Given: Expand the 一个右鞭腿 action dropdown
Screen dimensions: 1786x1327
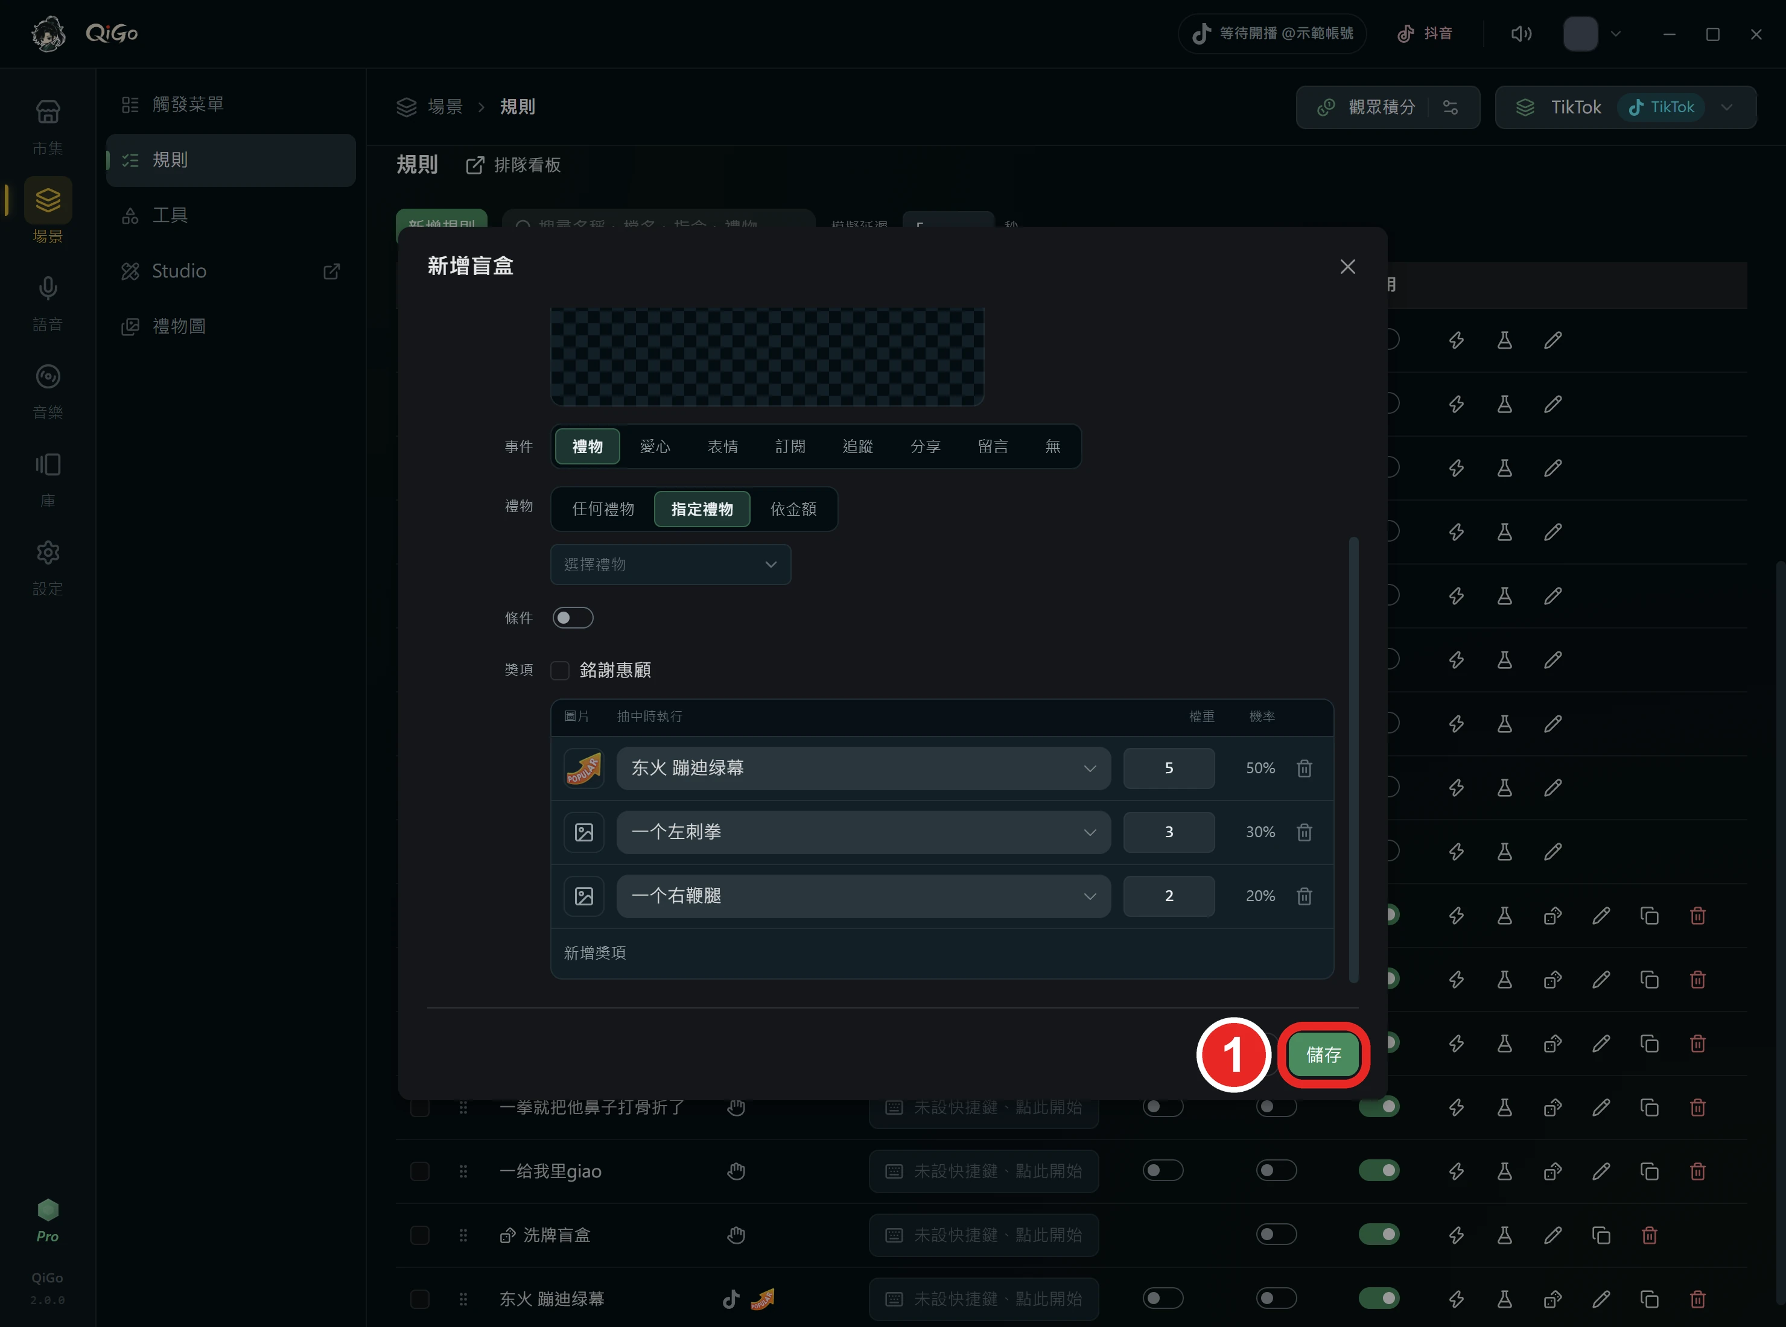Looking at the screenshot, I should click(x=863, y=896).
